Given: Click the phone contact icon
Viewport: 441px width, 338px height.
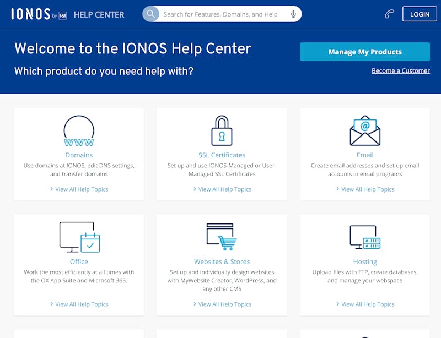Looking at the screenshot, I should (390, 14).
